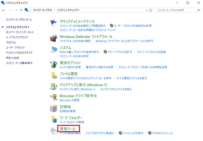Image resolution: width=203 pixels, height=141 pixels.
Task: Open ワーク フォルダー heading link
Action: (71, 118)
